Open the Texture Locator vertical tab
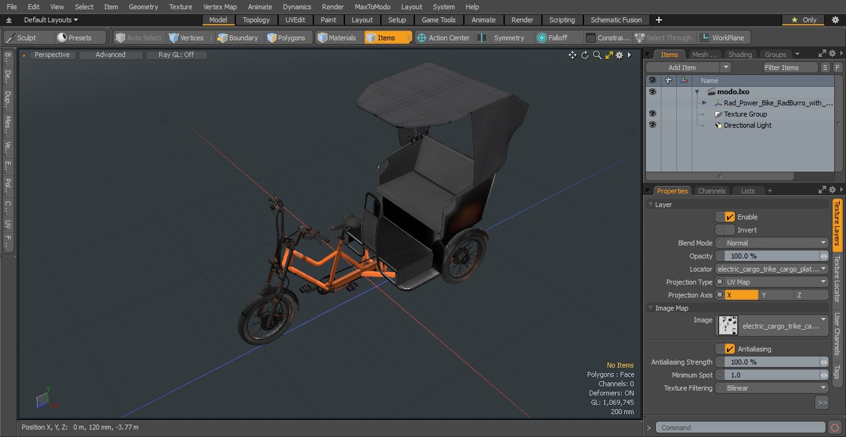Screen dimensions: 846x437 point(837,279)
